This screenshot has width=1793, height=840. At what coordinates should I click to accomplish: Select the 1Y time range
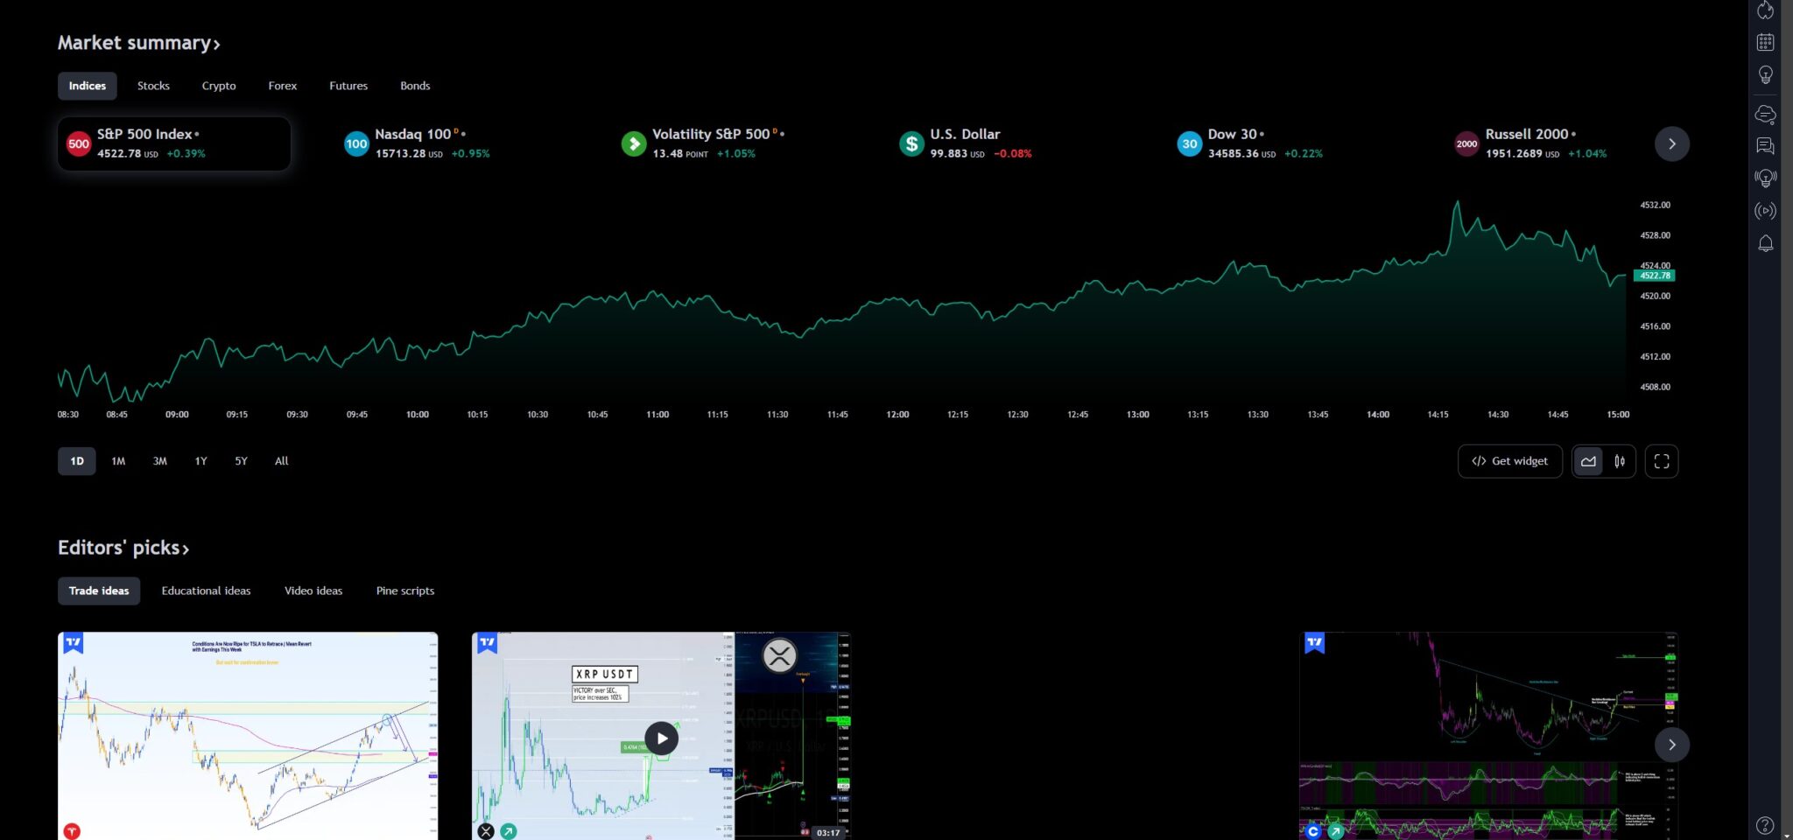point(200,461)
